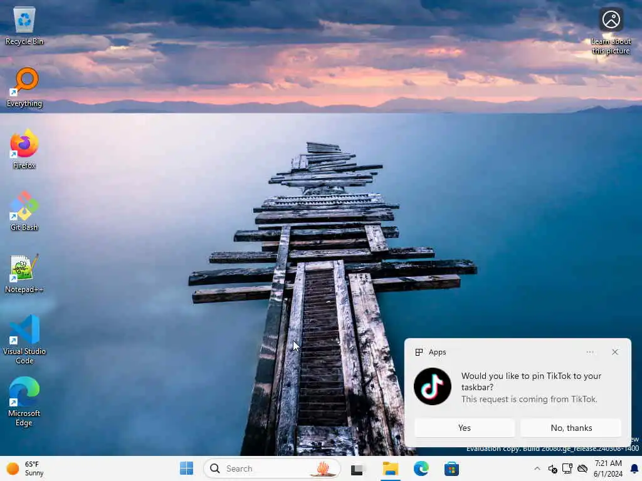
Task: Open Task View from the taskbar
Action: (x=357, y=468)
